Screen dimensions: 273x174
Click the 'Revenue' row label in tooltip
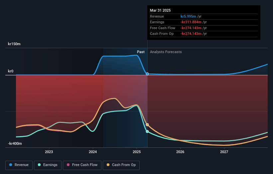point(157,16)
